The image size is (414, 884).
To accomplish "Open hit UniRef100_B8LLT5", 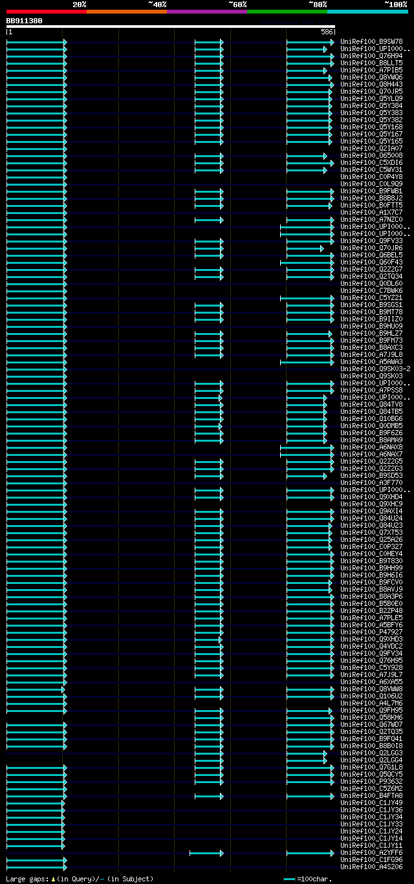I will click(x=371, y=63).
